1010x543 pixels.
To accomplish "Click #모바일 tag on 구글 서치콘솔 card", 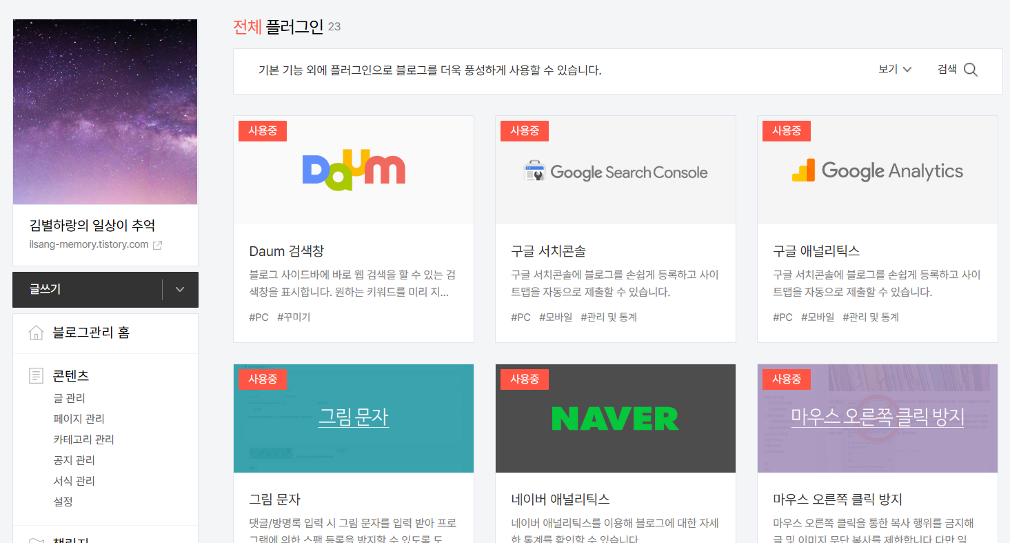I will (x=556, y=317).
